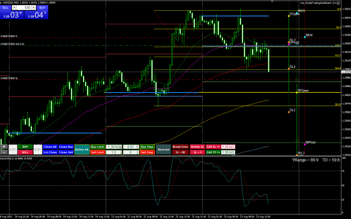Image resolution: width=351 pixels, height=219 pixels.
Task: Click the Delete All button
Action: (x=82, y=149)
